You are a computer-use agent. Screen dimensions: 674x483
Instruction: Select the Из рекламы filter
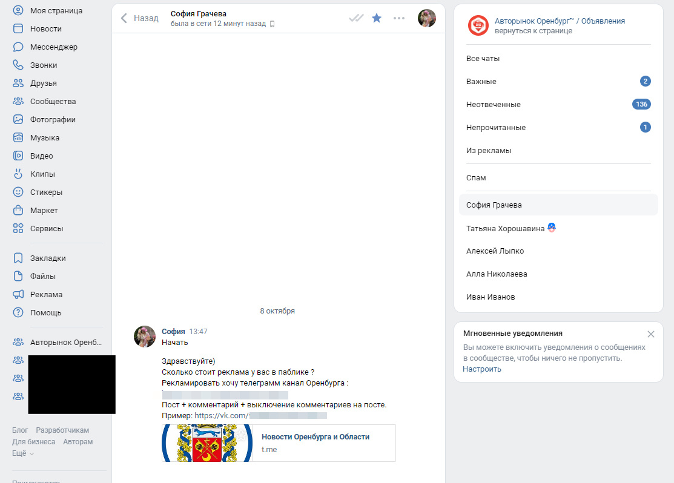click(x=558, y=150)
